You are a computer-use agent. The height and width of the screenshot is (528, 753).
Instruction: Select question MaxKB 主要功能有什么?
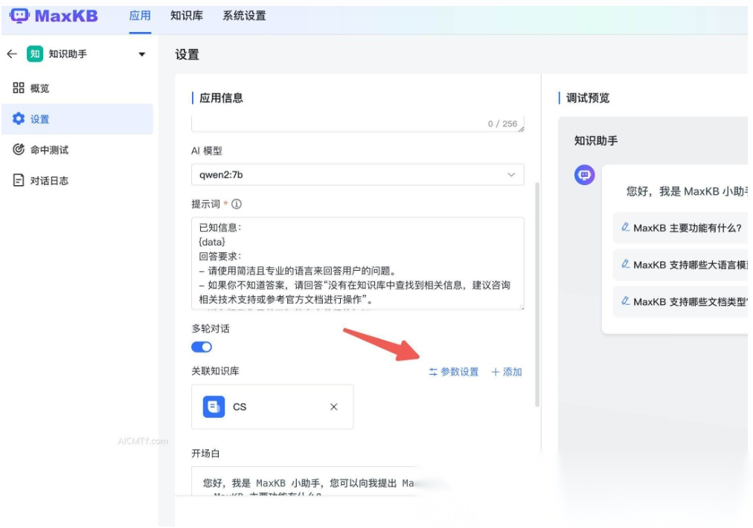[x=681, y=228]
